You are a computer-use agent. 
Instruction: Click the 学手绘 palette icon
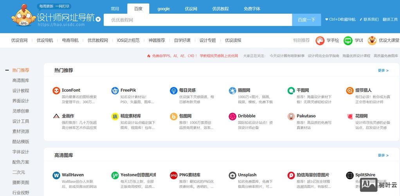pos(320,40)
